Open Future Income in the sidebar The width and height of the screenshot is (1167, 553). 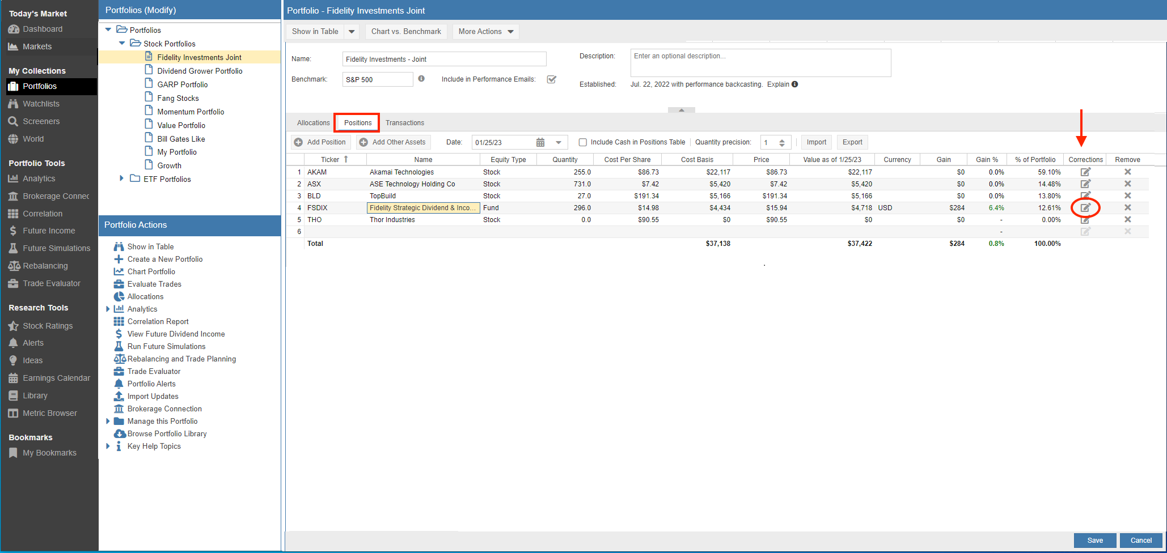pyautogui.click(x=49, y=231)
